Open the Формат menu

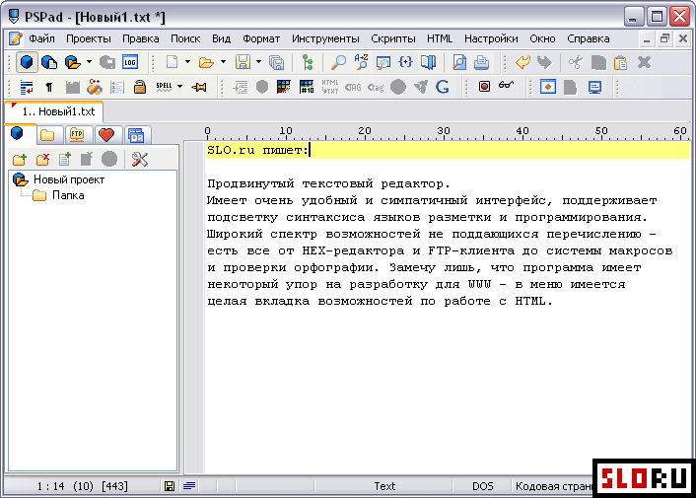(x=261, y=39)
